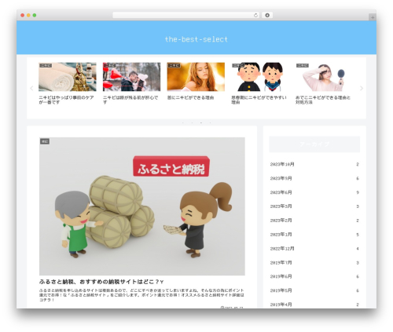Open archive 2023年3月

(314, 206)
